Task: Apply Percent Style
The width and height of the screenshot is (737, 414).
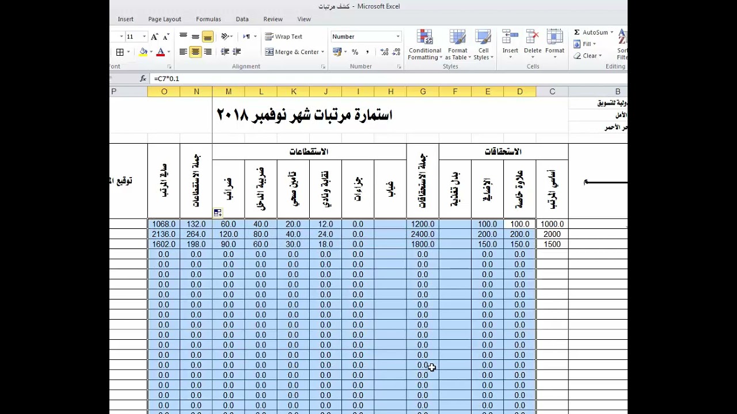Action: [x=355, y=52]
